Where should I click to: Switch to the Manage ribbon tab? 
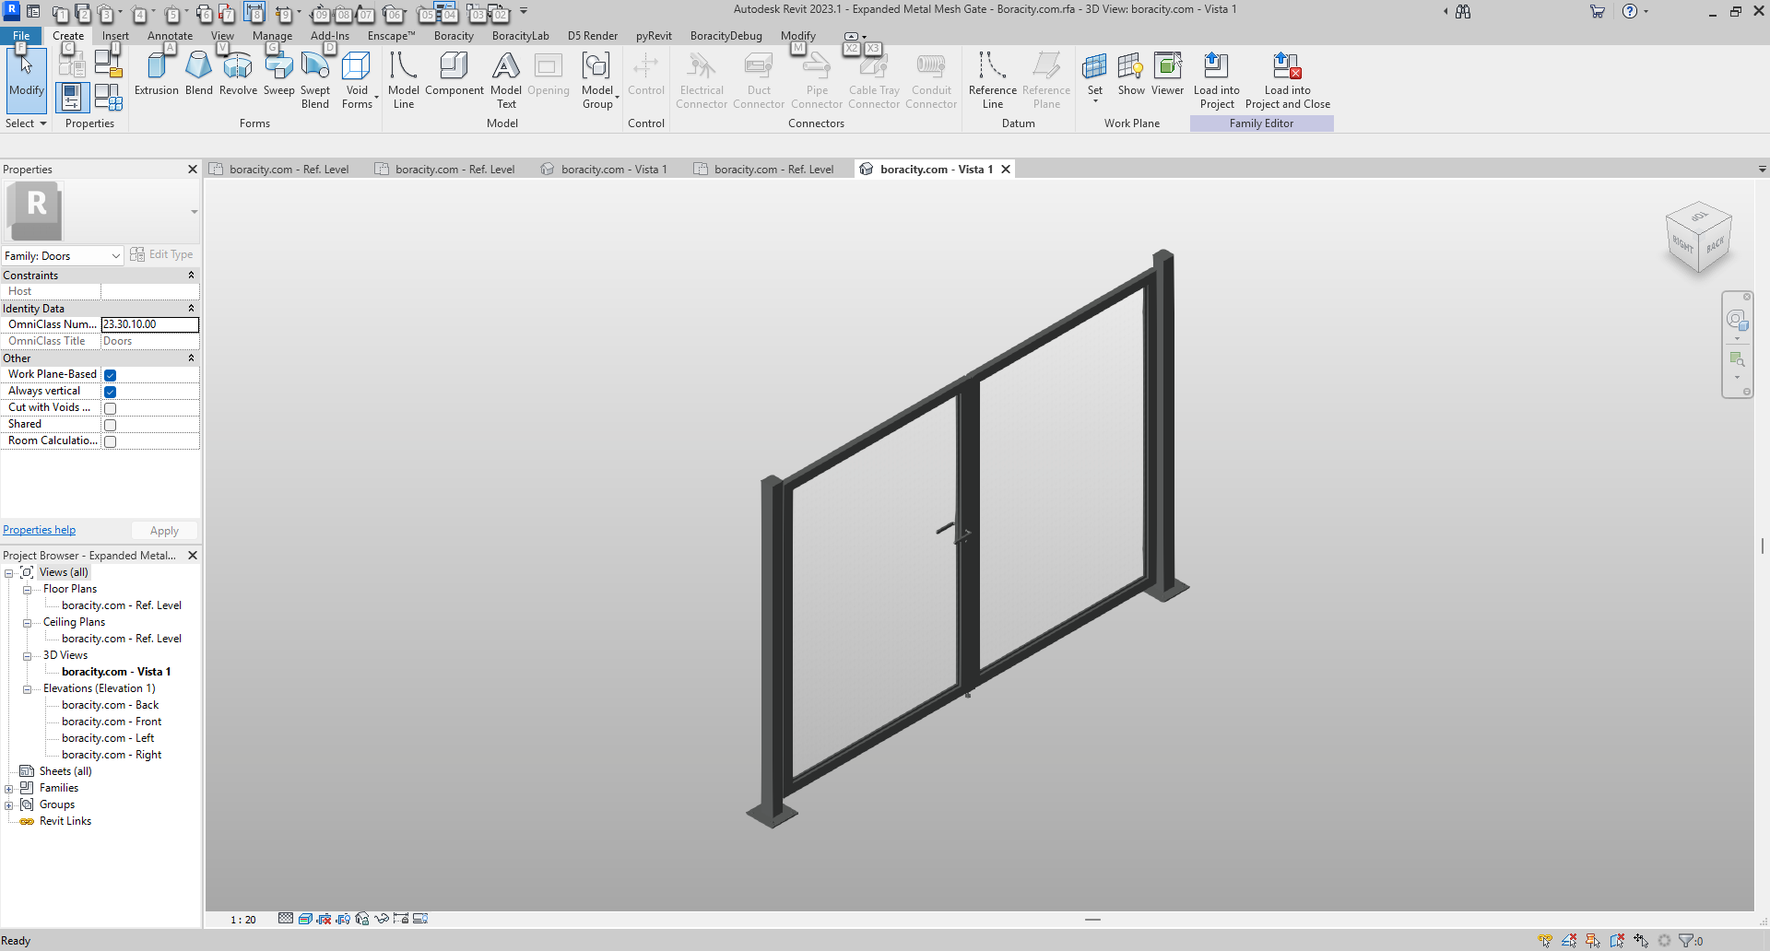[x=272, y=36]
